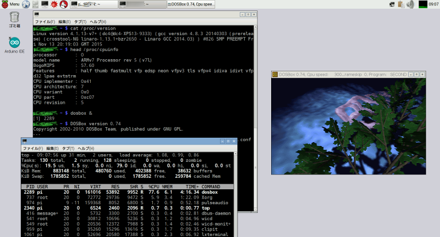Select the trash can desktop icon
The width and height of the screenshot is (440, 237).
[x=14, y=19]
